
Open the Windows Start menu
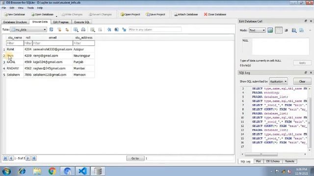click(6, 171)
